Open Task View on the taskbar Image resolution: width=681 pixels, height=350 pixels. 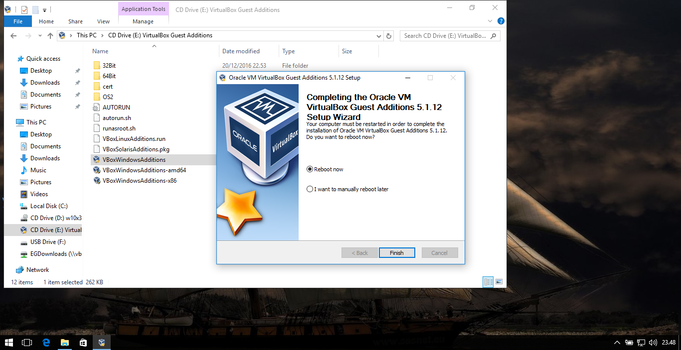[27, 343]
